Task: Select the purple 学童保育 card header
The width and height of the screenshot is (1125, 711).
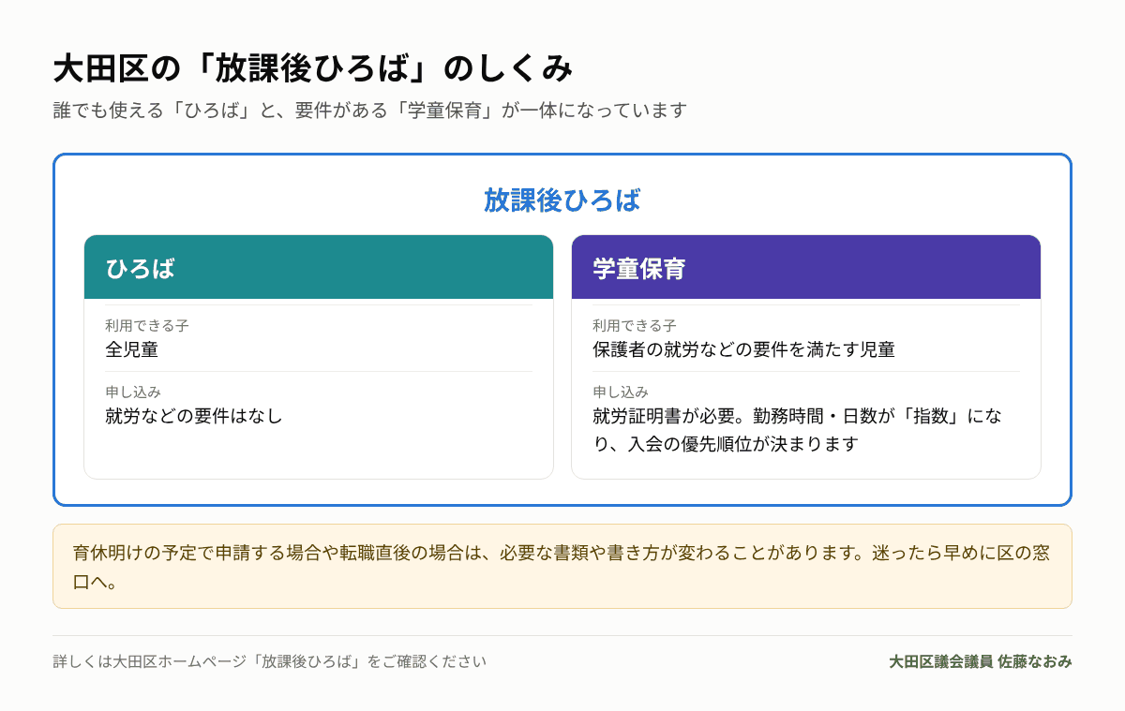Action: pyautogui.click(x=806, y=267)
